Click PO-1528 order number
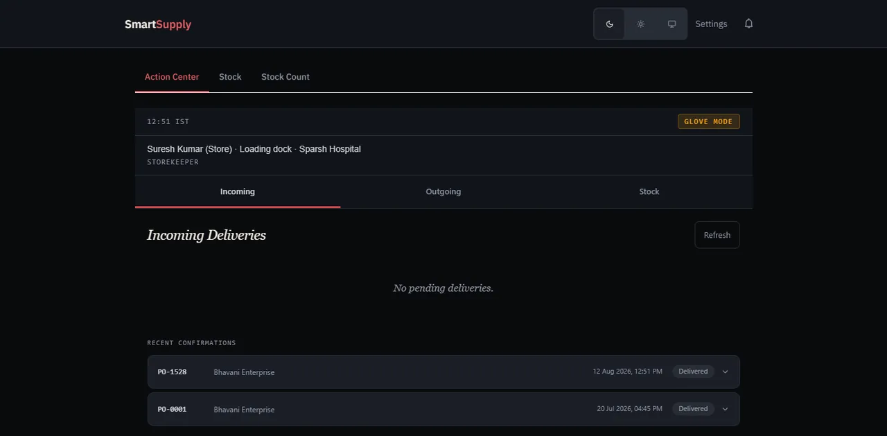 click(172, 372)
